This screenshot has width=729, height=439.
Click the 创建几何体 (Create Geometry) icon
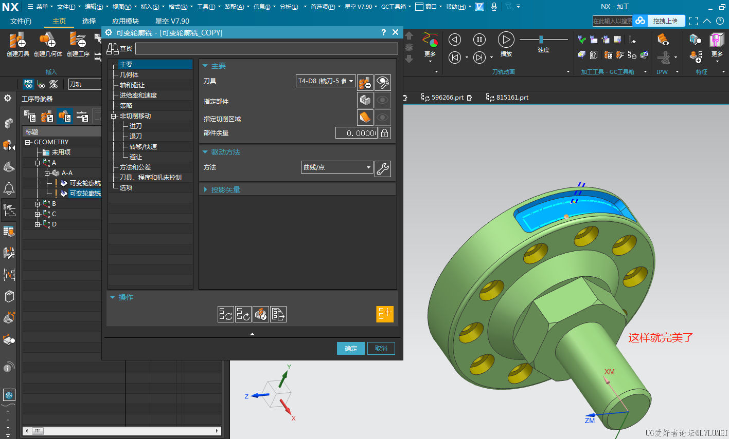pos(47,40)
